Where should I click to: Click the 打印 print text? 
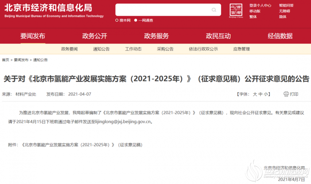click(294, 94)
